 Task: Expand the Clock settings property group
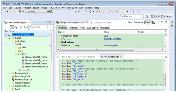[59, 42]
